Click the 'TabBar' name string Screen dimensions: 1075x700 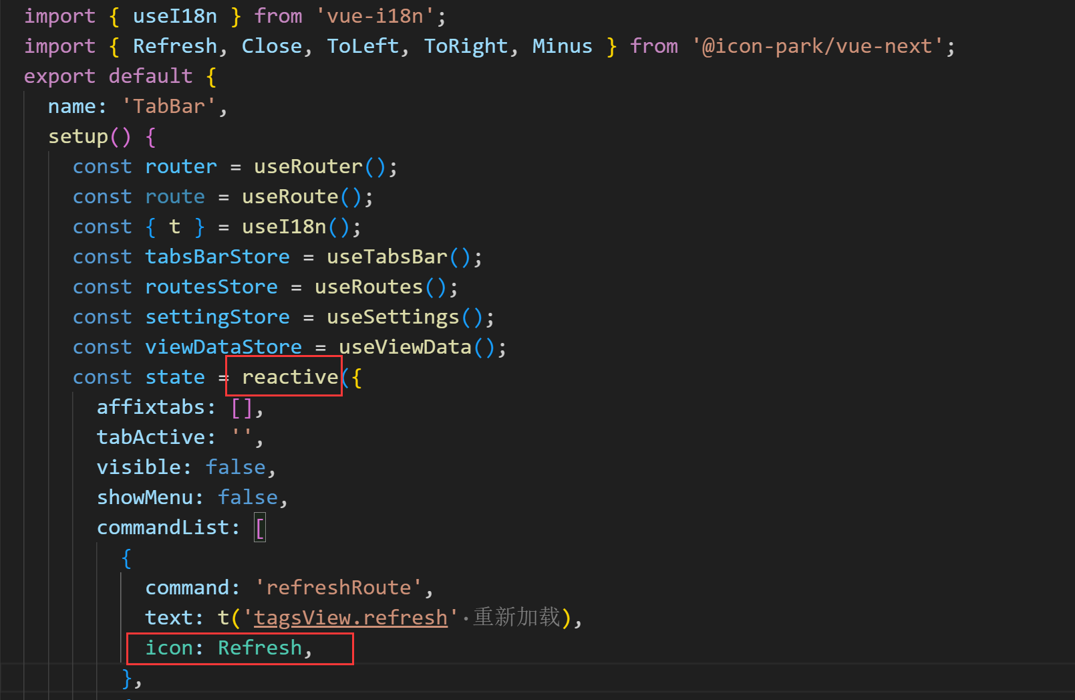point(168,106)
